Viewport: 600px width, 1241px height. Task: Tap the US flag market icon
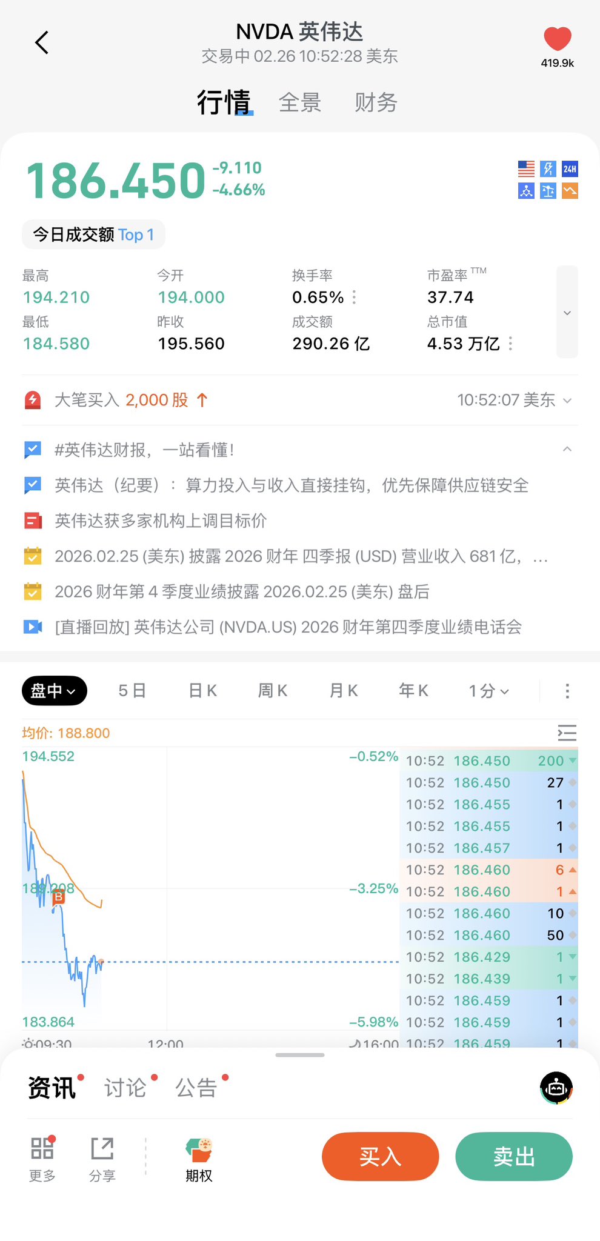pos(526,168)
